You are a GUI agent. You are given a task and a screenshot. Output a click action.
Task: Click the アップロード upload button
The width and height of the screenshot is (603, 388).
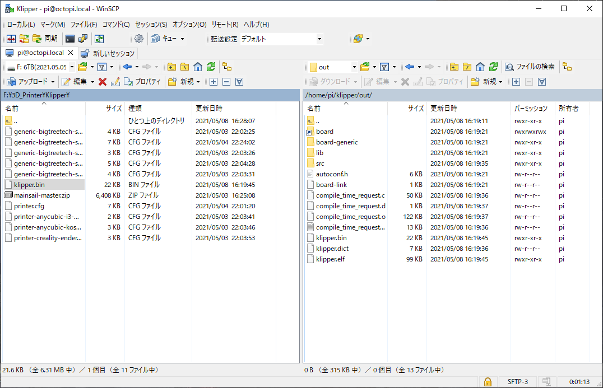click(x=27, y=81)
